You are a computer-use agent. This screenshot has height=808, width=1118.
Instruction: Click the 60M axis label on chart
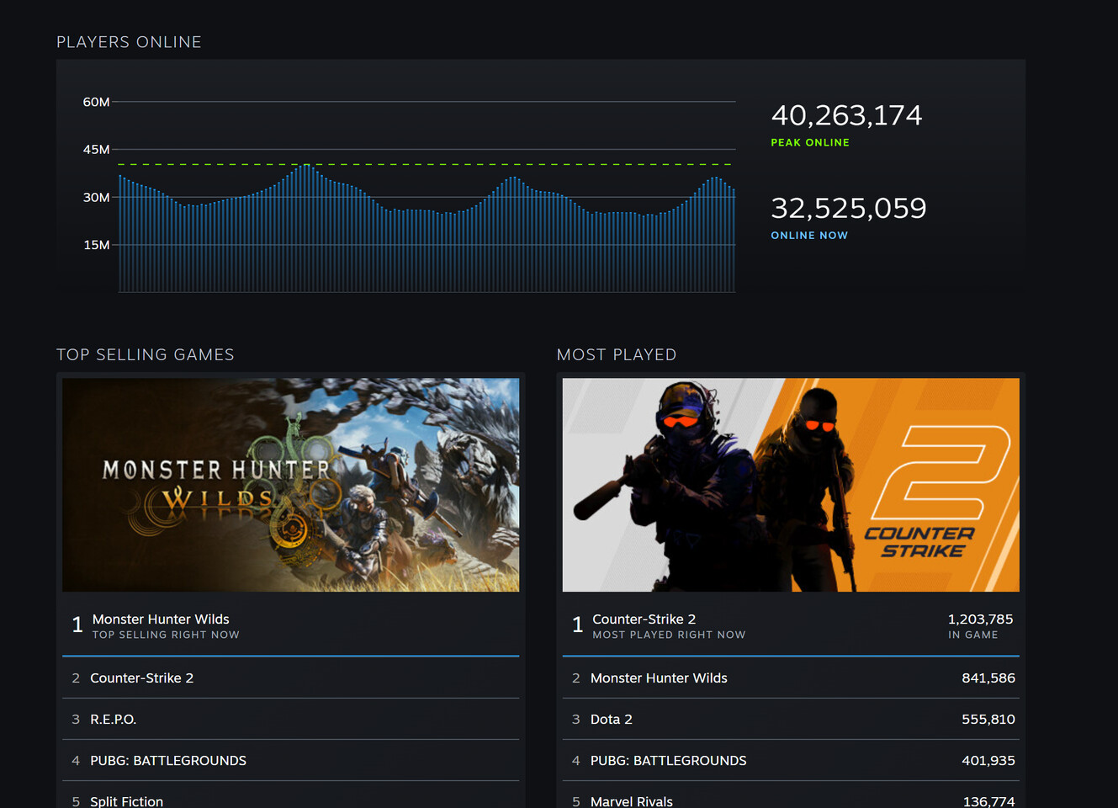point(96,102)
